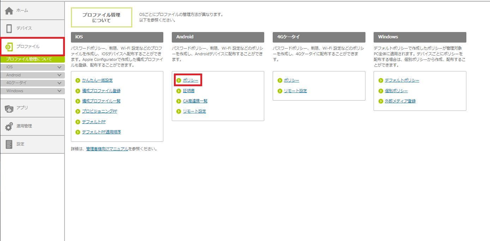
Task: Open the Android ポリシー link
Action: click(x=190, y=81)
